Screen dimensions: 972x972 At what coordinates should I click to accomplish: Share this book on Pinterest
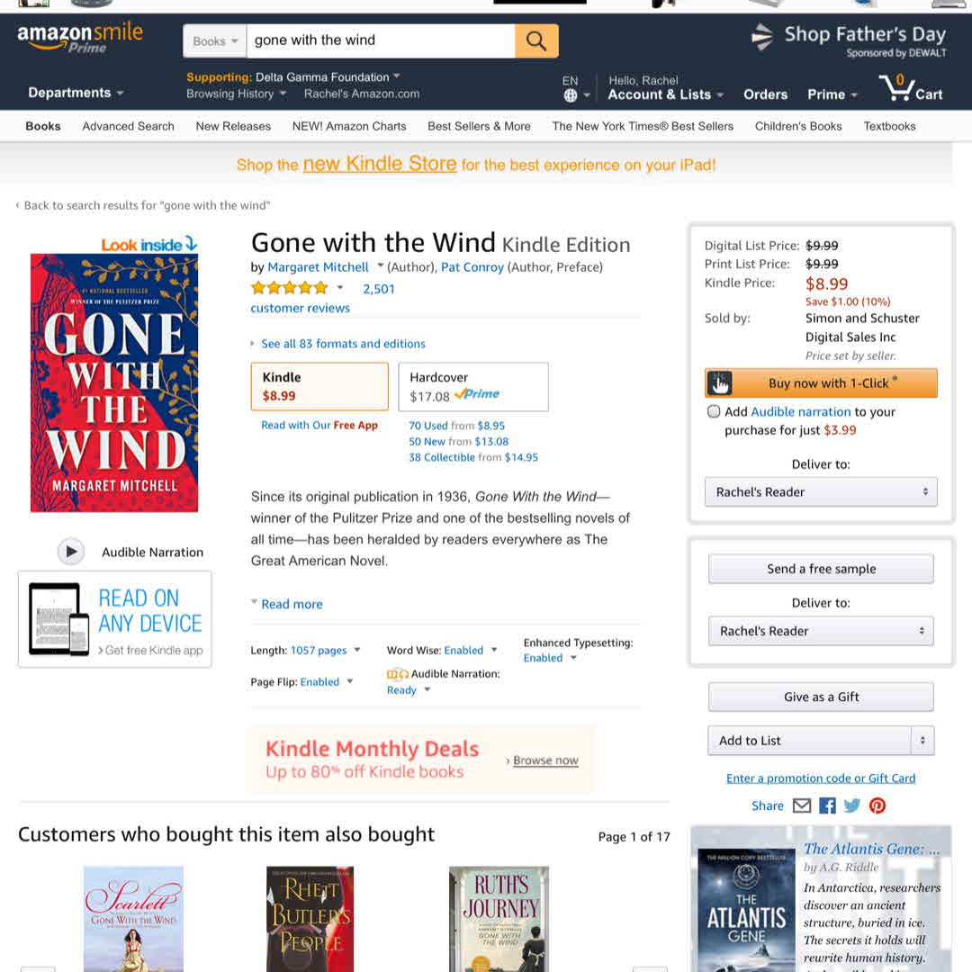tap(877, 805)
